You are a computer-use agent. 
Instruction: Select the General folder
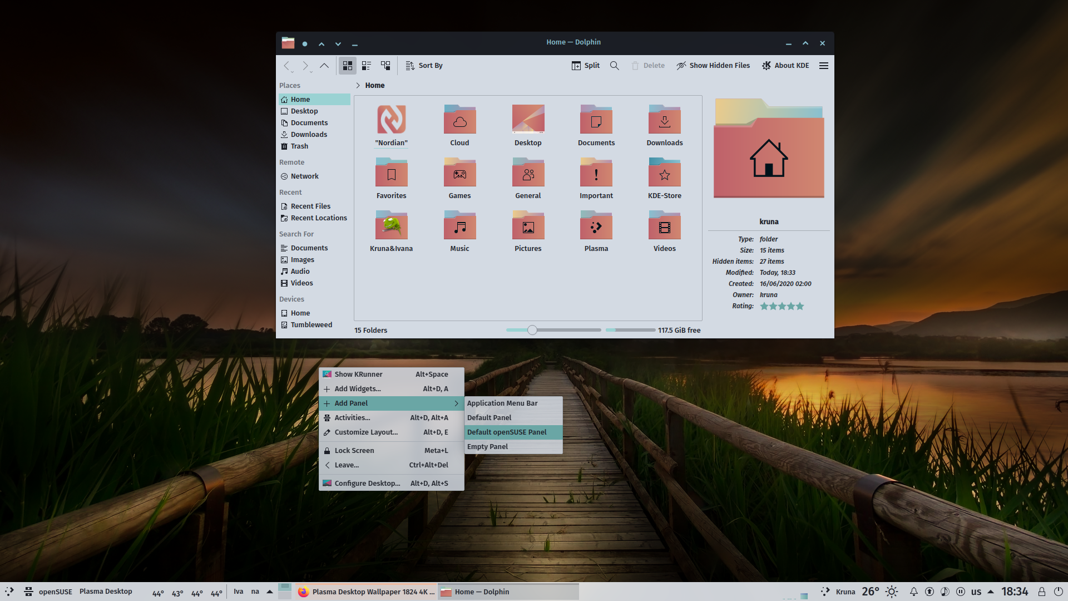[x=528, y=173]
